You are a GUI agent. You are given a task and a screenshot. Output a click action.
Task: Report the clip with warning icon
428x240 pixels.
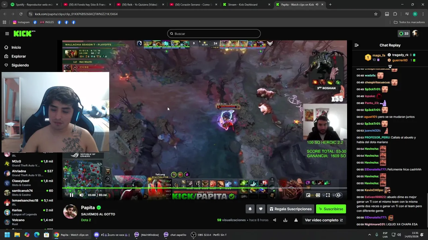[296, 220]
